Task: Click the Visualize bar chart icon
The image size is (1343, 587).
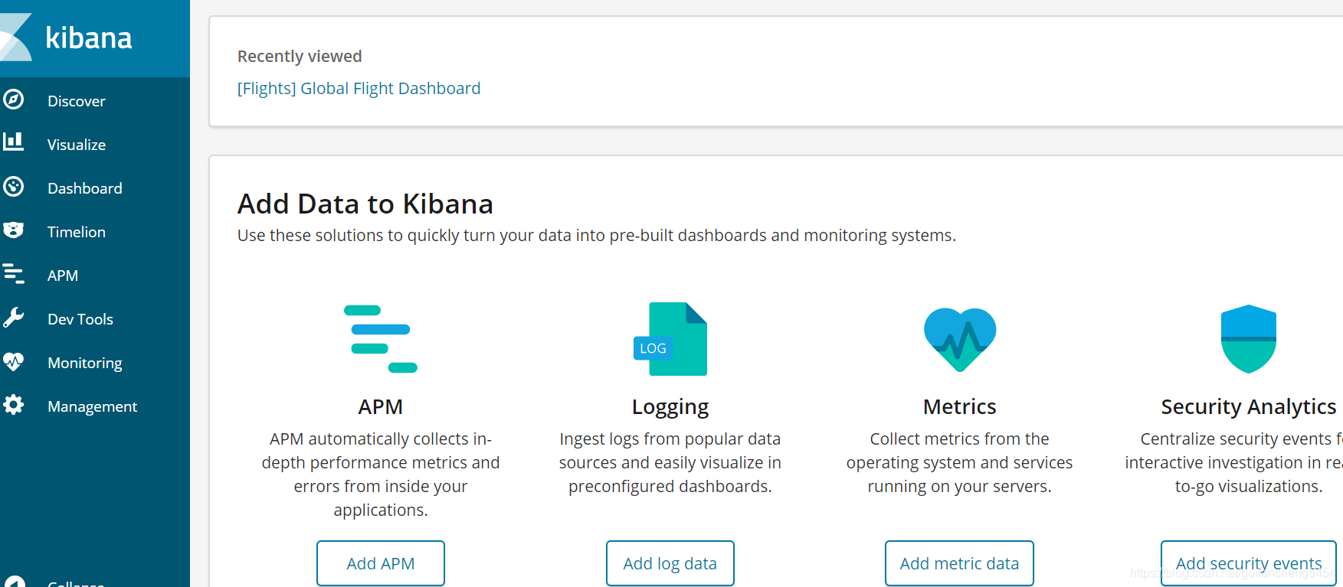Action: point(13,142)
